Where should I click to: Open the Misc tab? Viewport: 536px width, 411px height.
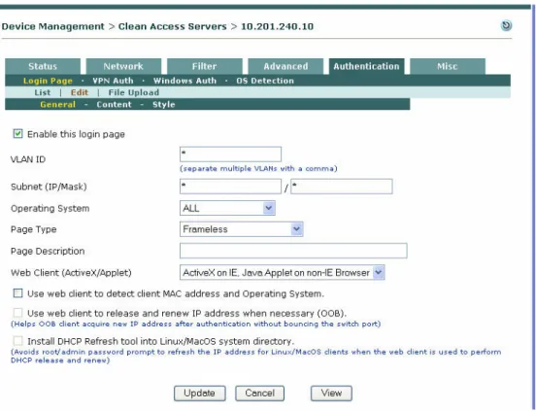click(x=448, y=66)
